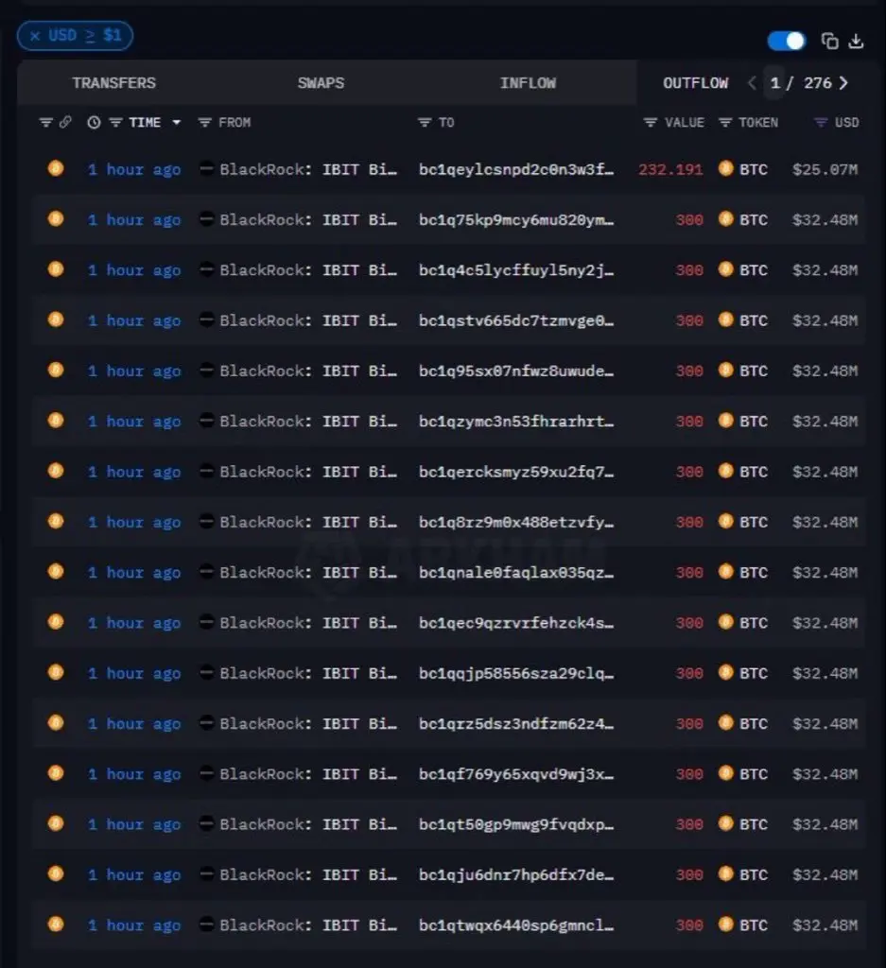Click the BTC token icon in bc1q4c5lycff row
Screen dimensions: 886x968
[x=726, y=269]
